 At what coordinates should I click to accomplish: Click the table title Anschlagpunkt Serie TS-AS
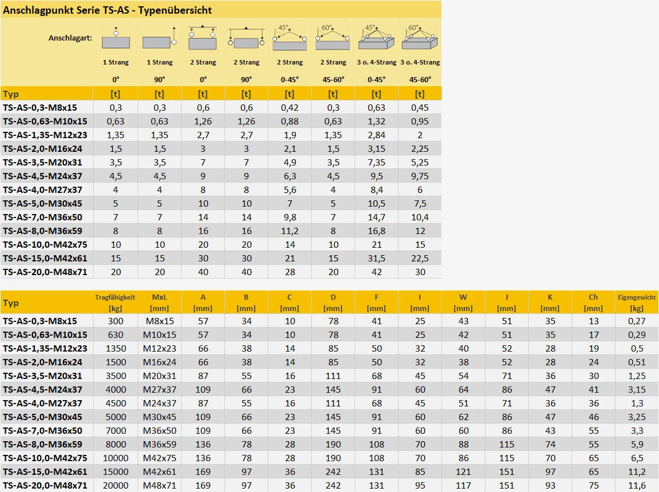(x=107, y=10)
